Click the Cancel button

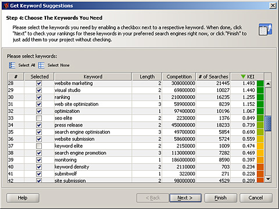[x=256, y=198]
